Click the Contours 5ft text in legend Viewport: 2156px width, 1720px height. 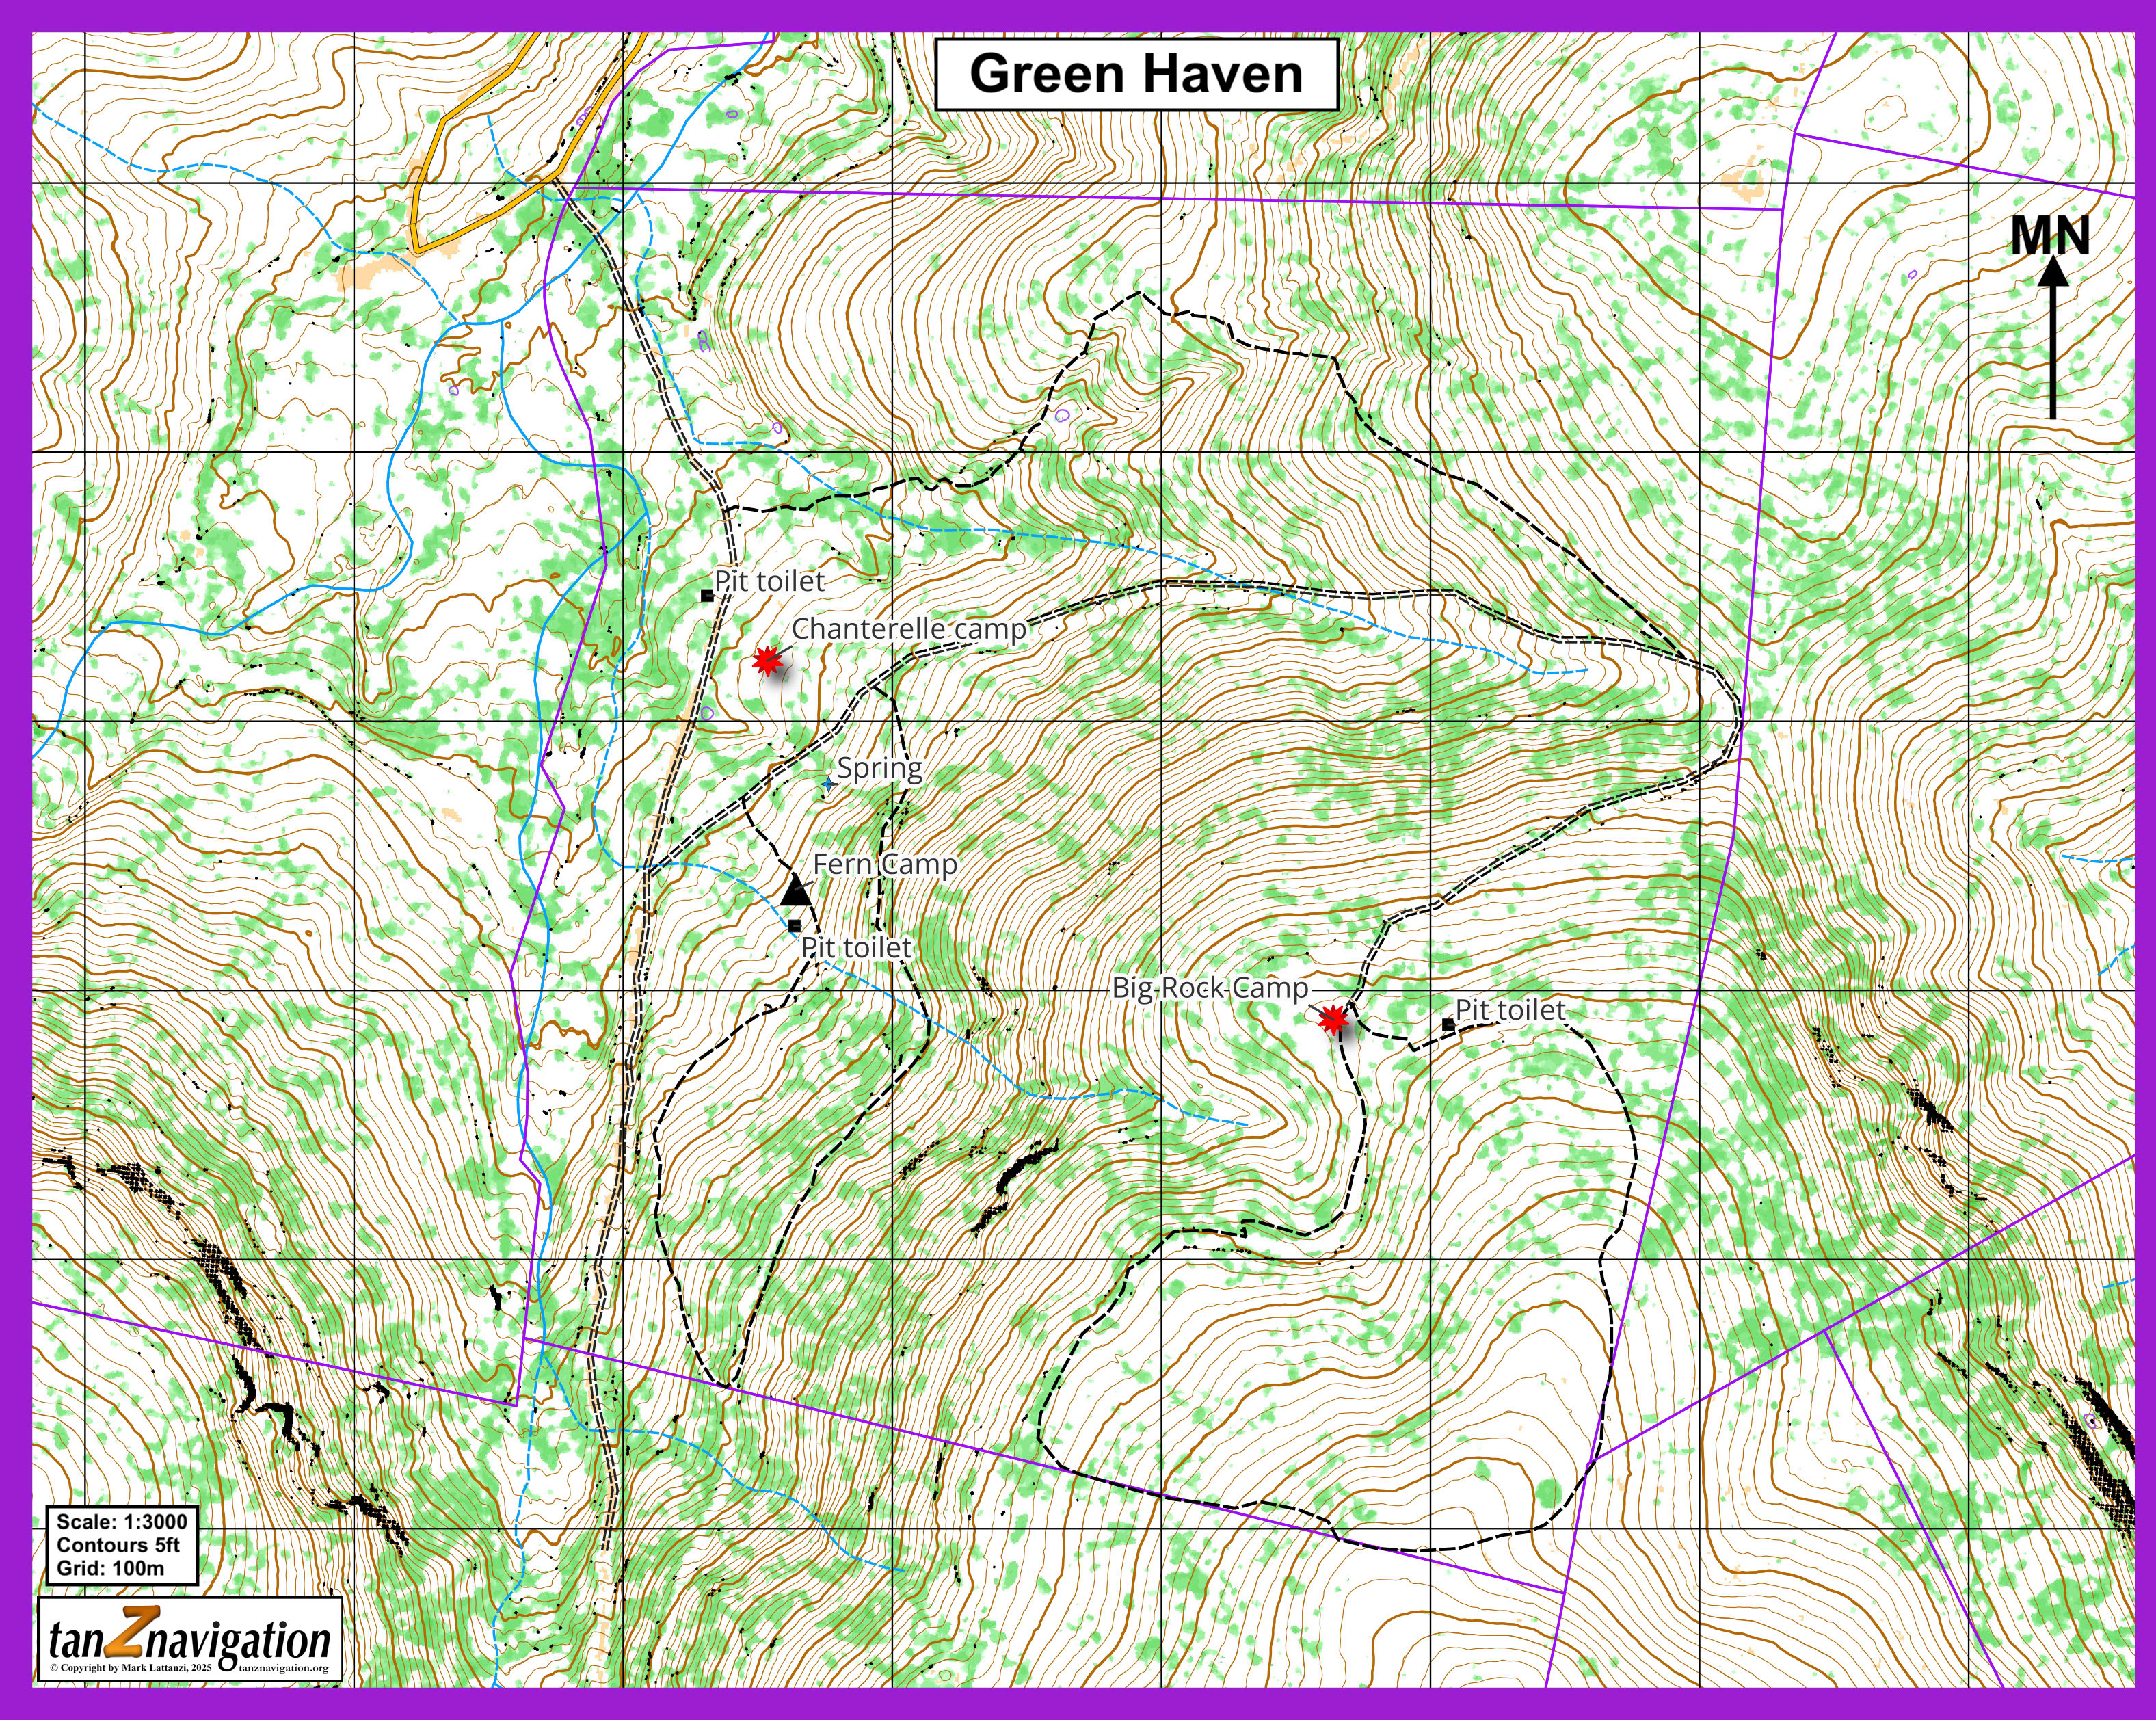point(118,1545)
